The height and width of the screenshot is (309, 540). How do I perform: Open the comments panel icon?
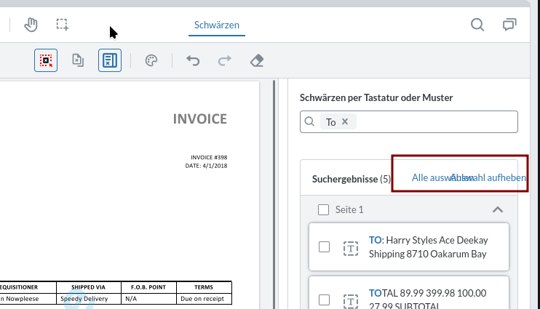click(510, 25)
